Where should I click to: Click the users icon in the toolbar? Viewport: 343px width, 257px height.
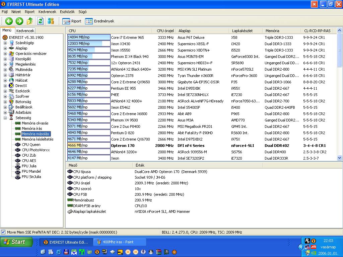51,21
